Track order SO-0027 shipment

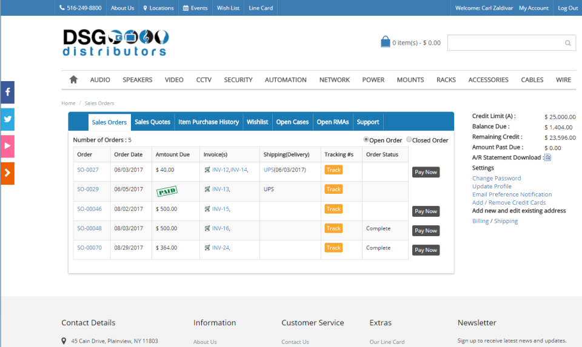coord(333,170)
